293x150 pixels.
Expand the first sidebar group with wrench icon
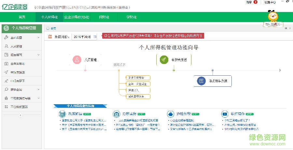38,37
